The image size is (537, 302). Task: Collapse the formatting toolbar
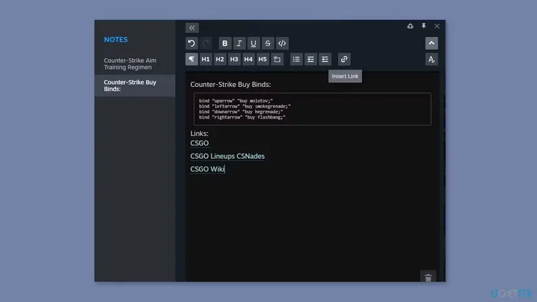click(431, 43)
